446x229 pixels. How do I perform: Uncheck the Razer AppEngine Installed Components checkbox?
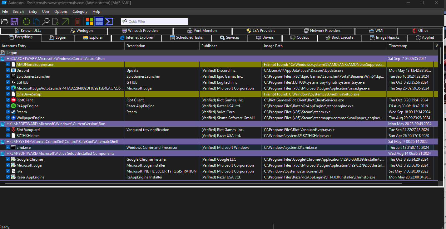coord(8,177)
